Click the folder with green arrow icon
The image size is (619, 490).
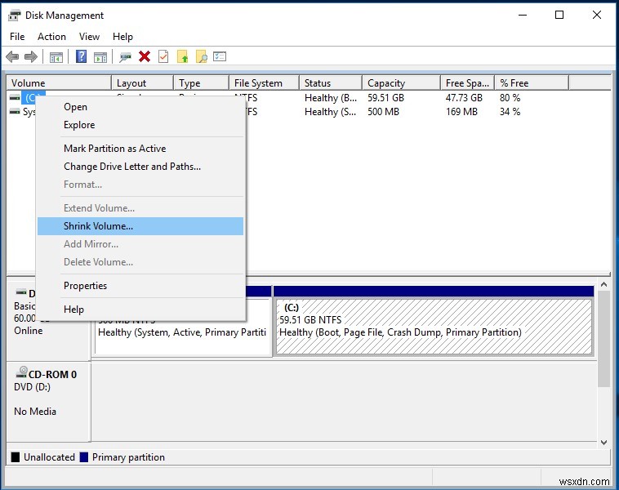182,56
